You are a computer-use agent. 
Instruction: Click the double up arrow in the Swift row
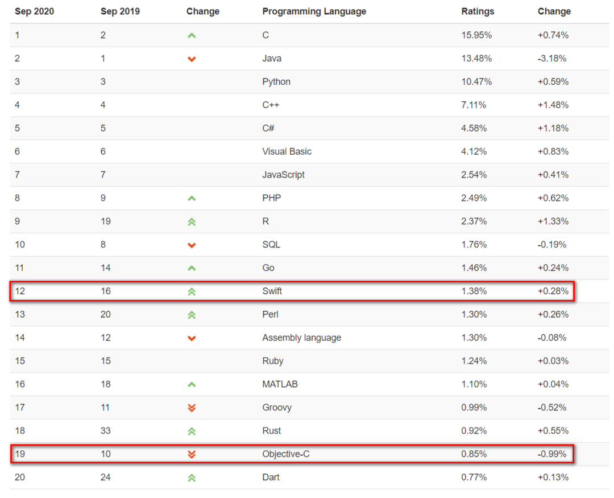pyautogui.click(x=192, y=291)
